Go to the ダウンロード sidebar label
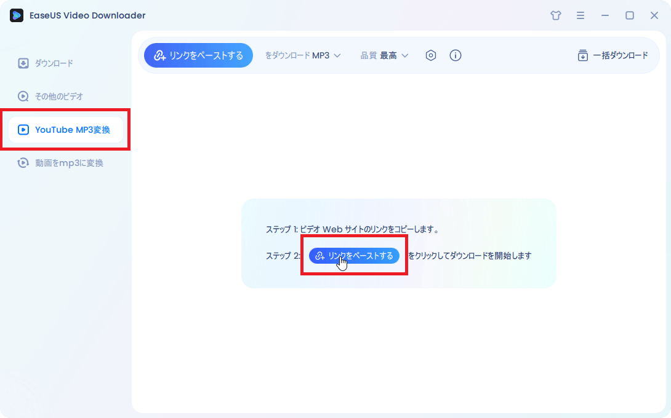The width and height of the screenshot is (671, 418). point(54,63)
